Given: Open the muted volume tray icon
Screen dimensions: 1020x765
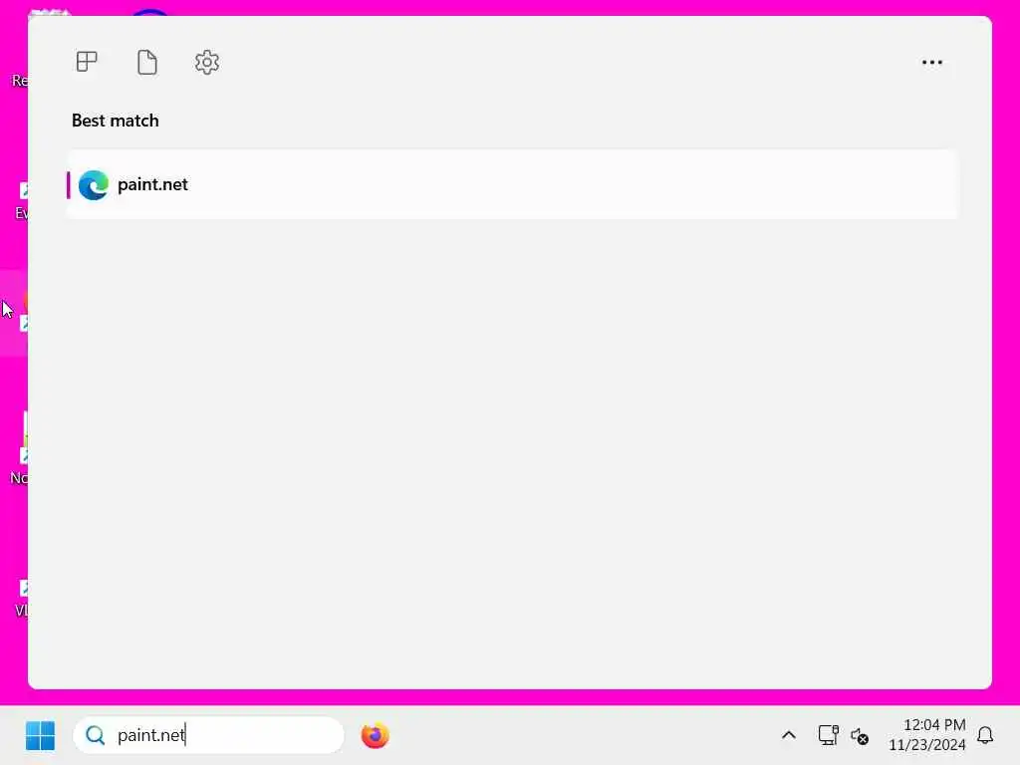Looking at the screenshot, I should (860, 736).
